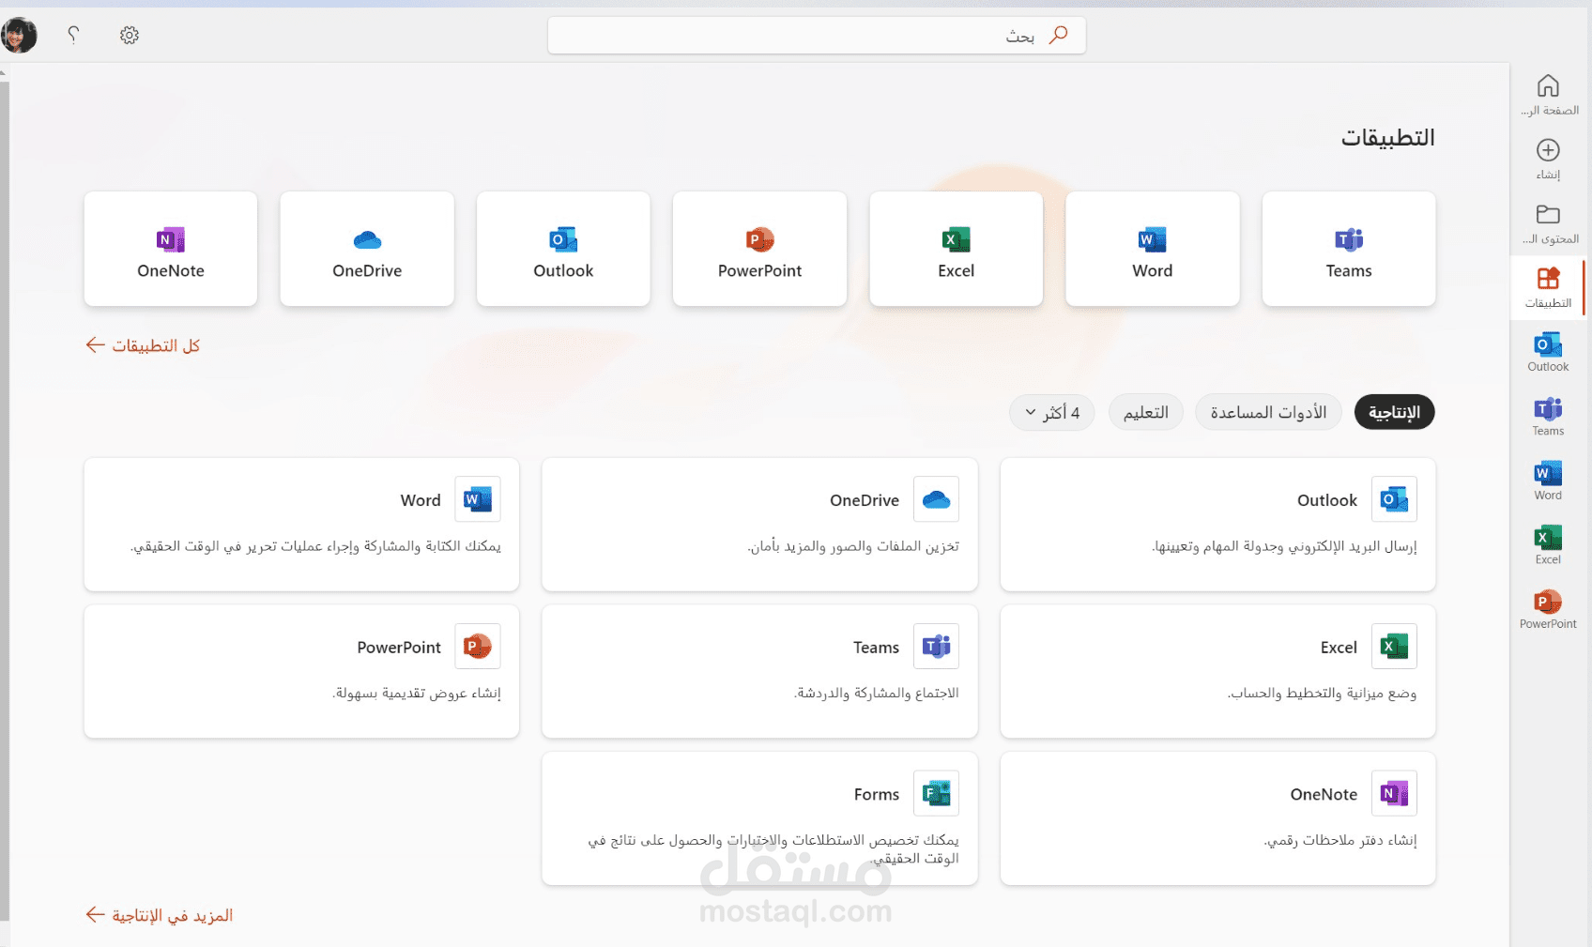Click the Outlook card description text
Screen dimensions: 1592x947
pos(1284,546)
